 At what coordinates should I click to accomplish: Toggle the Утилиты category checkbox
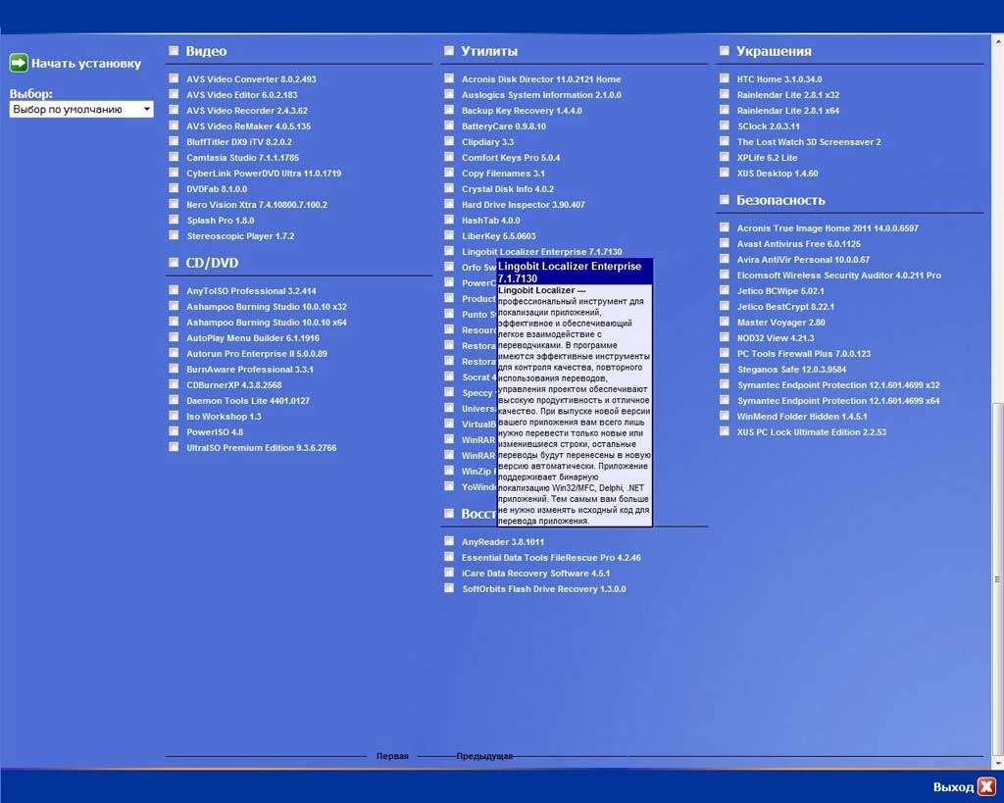448,51
